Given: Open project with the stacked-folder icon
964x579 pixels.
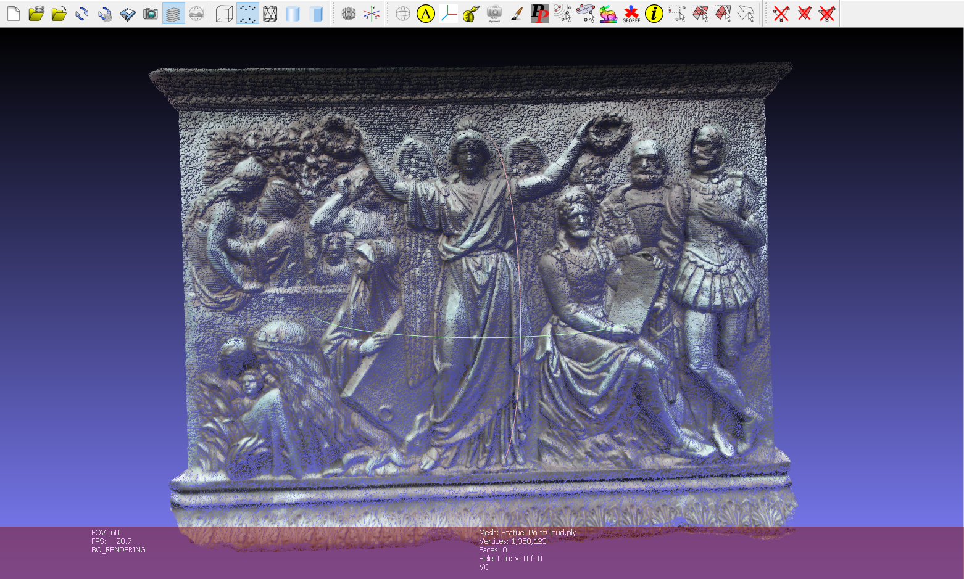Looking at the screenshot, I should (36, 14).
